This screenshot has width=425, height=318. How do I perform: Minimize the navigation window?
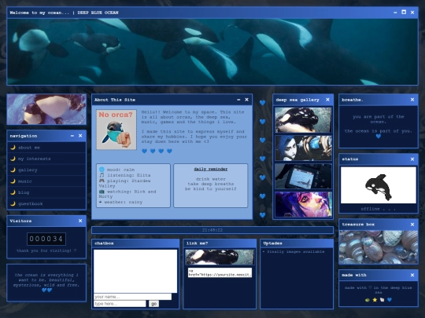click(x=72, y=136)
